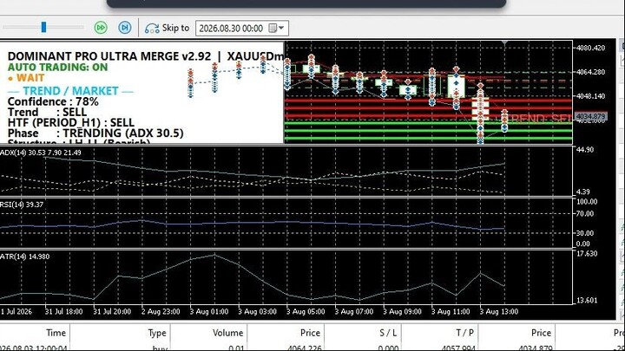Click the 31 Jul 18:00 time label

(63, 312)
